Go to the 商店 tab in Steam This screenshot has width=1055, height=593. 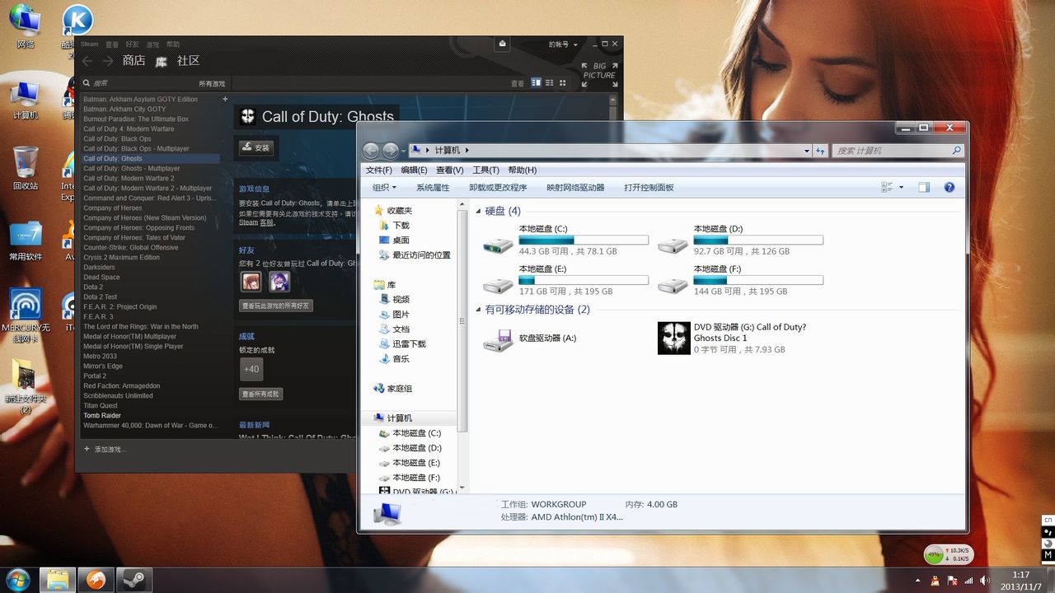pyautogui.click(x=134, y=61)
